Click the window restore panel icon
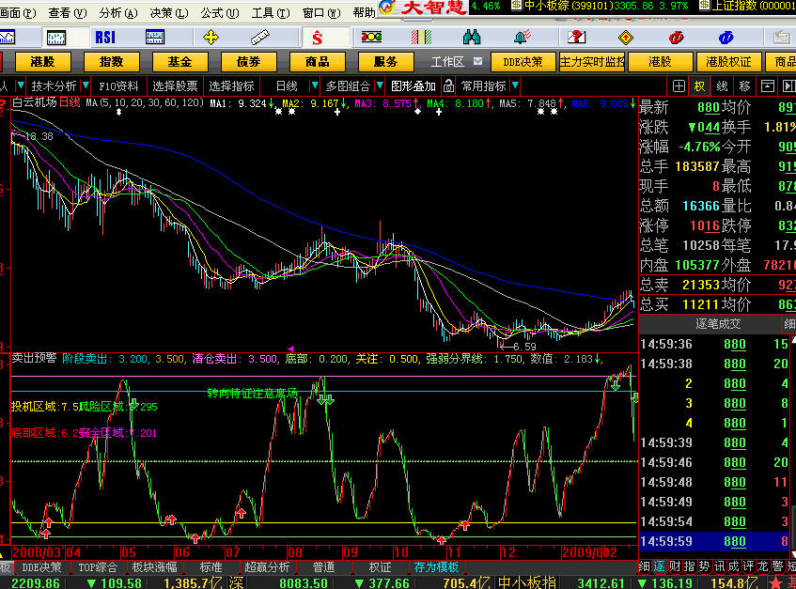796x589 pixels. [x=767, y=85]
